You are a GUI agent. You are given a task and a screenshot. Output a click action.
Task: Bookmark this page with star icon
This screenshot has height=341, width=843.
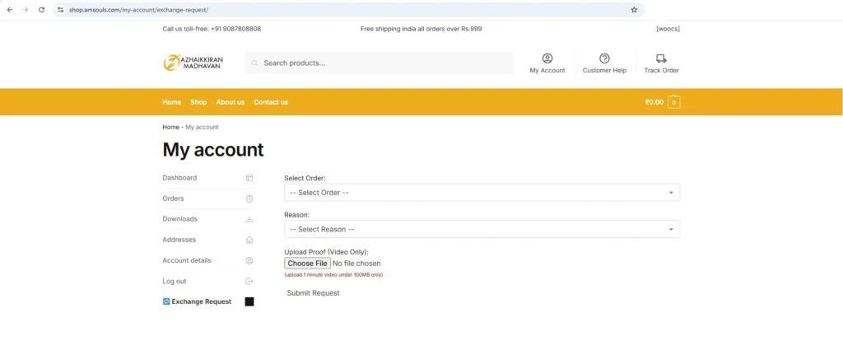pyautogui.click(x=634, y=10)
